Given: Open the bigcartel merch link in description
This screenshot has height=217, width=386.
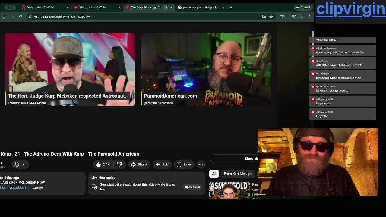Looking at the screenshot, I should [14, 187].
